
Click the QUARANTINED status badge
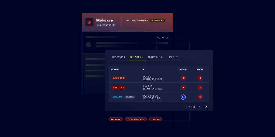pyautogui.click(x=157, y=20)
